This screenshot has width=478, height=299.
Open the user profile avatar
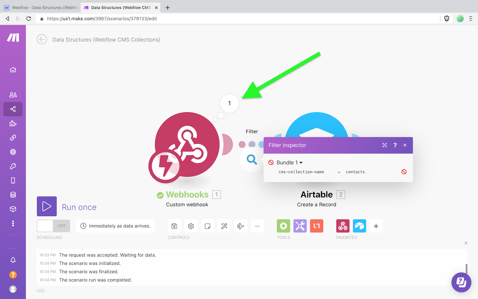click(x=13, y=289)
